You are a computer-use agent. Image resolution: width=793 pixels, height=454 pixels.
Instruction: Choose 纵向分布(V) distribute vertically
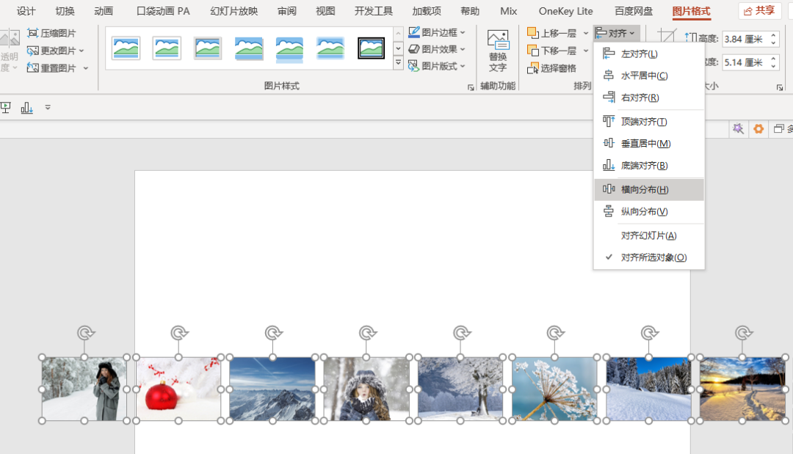(x=649, y=211)
